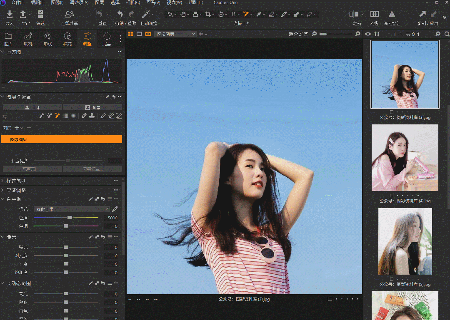
Task: Toggle the orange eye proofing view button
Action: (148, 34)
